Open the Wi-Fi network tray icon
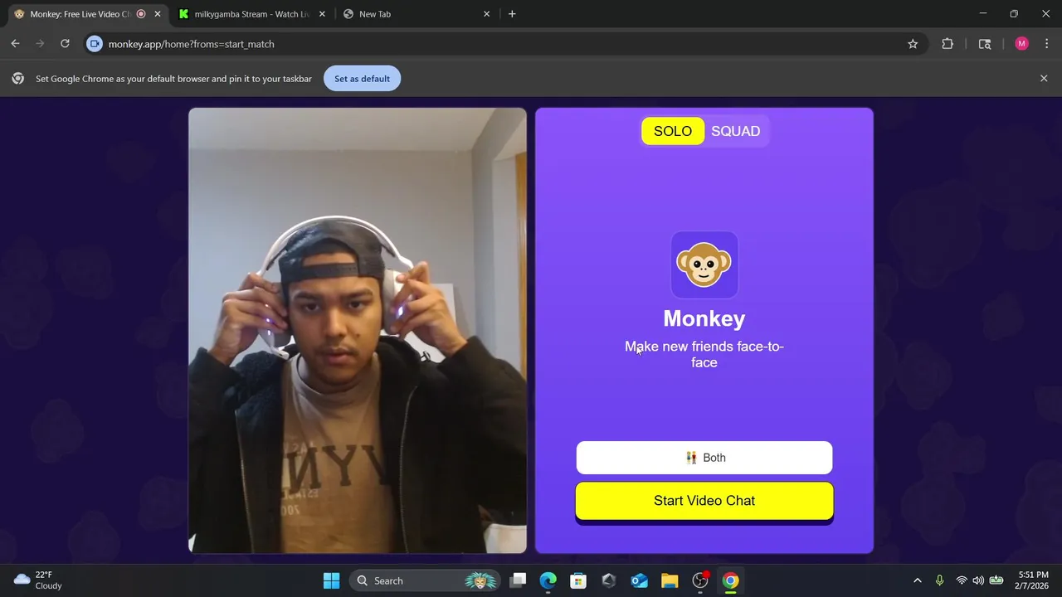This screenshot has height=597, width=1062. click(x=962, y=580)
